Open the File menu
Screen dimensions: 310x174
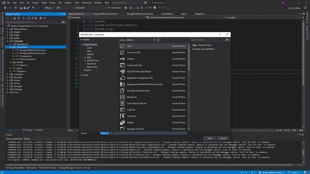coord(9,3)
